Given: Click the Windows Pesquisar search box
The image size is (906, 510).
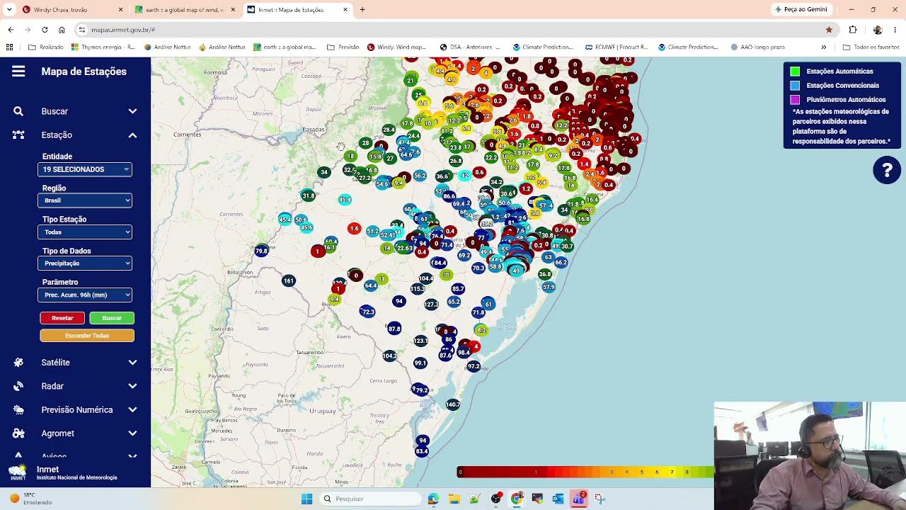Looking at the screenshot, I should [x=369, y=499].
